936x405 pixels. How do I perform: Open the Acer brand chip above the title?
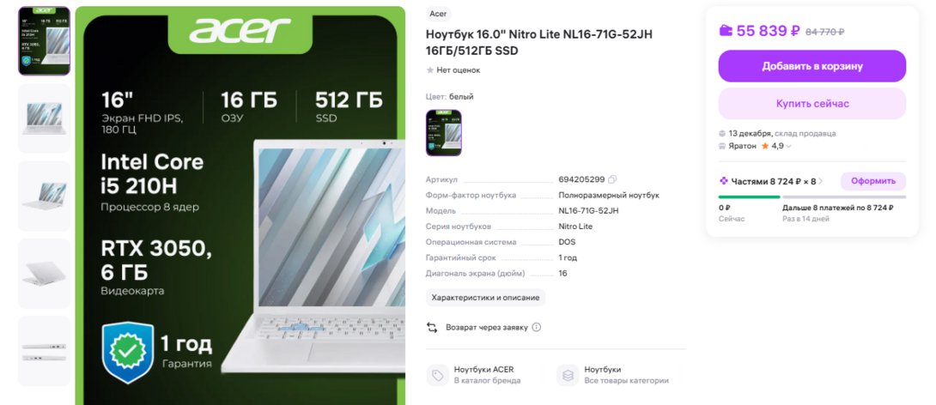[438, 14]
